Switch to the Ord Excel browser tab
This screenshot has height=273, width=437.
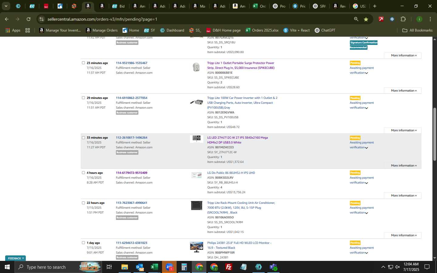(259, 6)
